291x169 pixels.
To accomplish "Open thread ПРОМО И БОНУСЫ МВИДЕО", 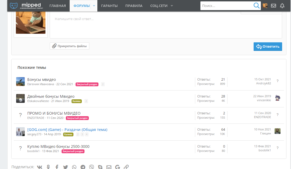I will pyautogui.click(x=54, y=113).
